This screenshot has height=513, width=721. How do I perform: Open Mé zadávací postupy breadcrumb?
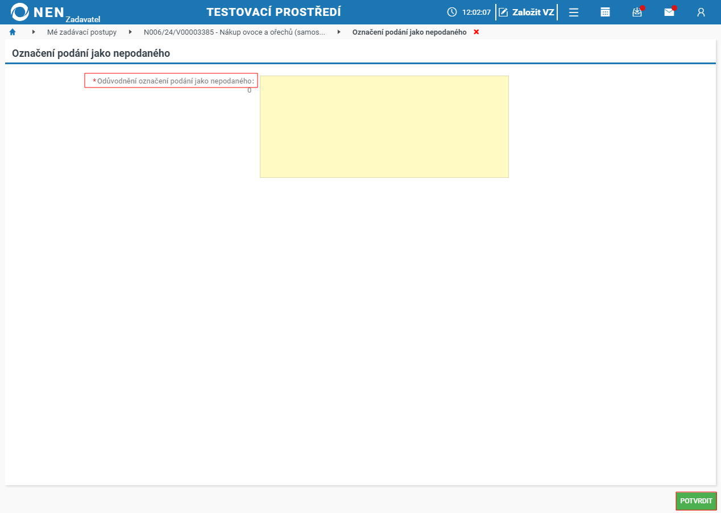(82, 32)
